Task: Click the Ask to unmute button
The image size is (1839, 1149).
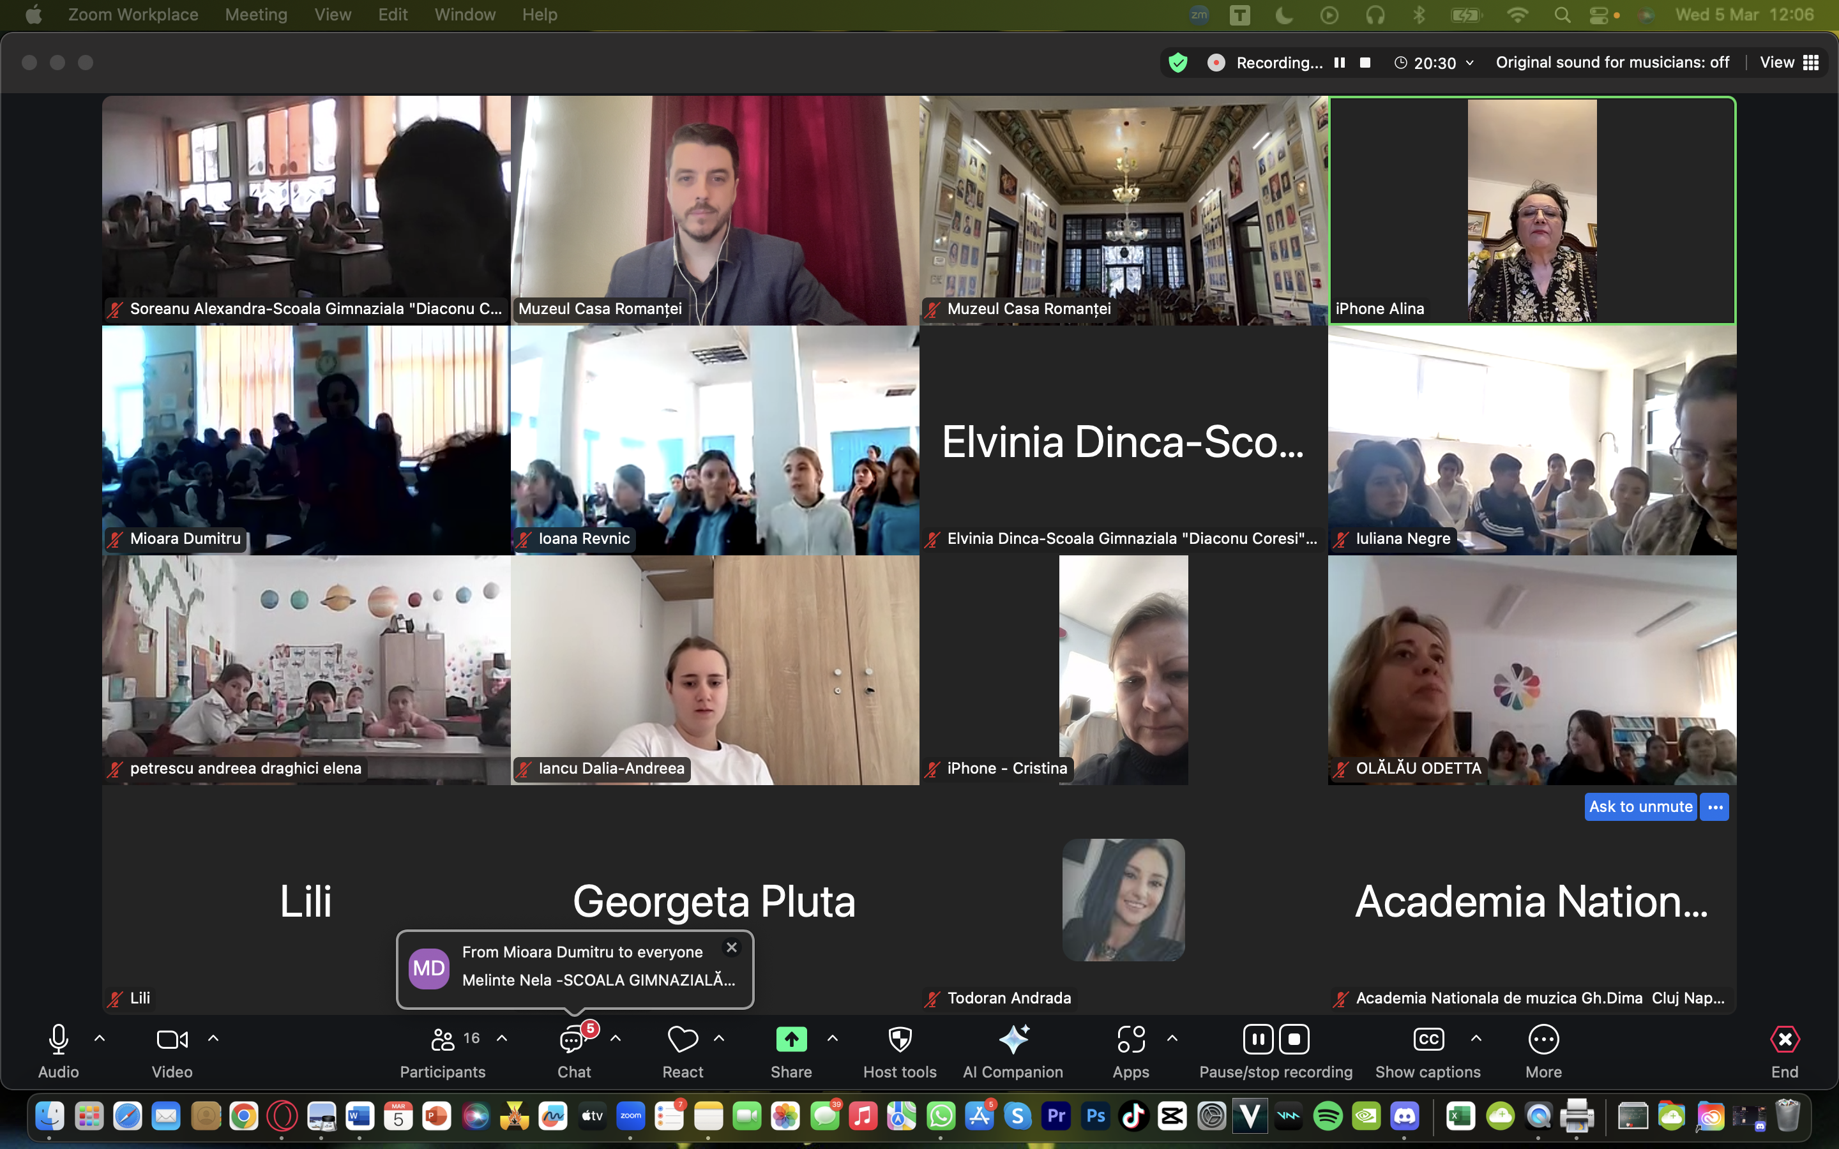Action: (x=1640, y=806)
